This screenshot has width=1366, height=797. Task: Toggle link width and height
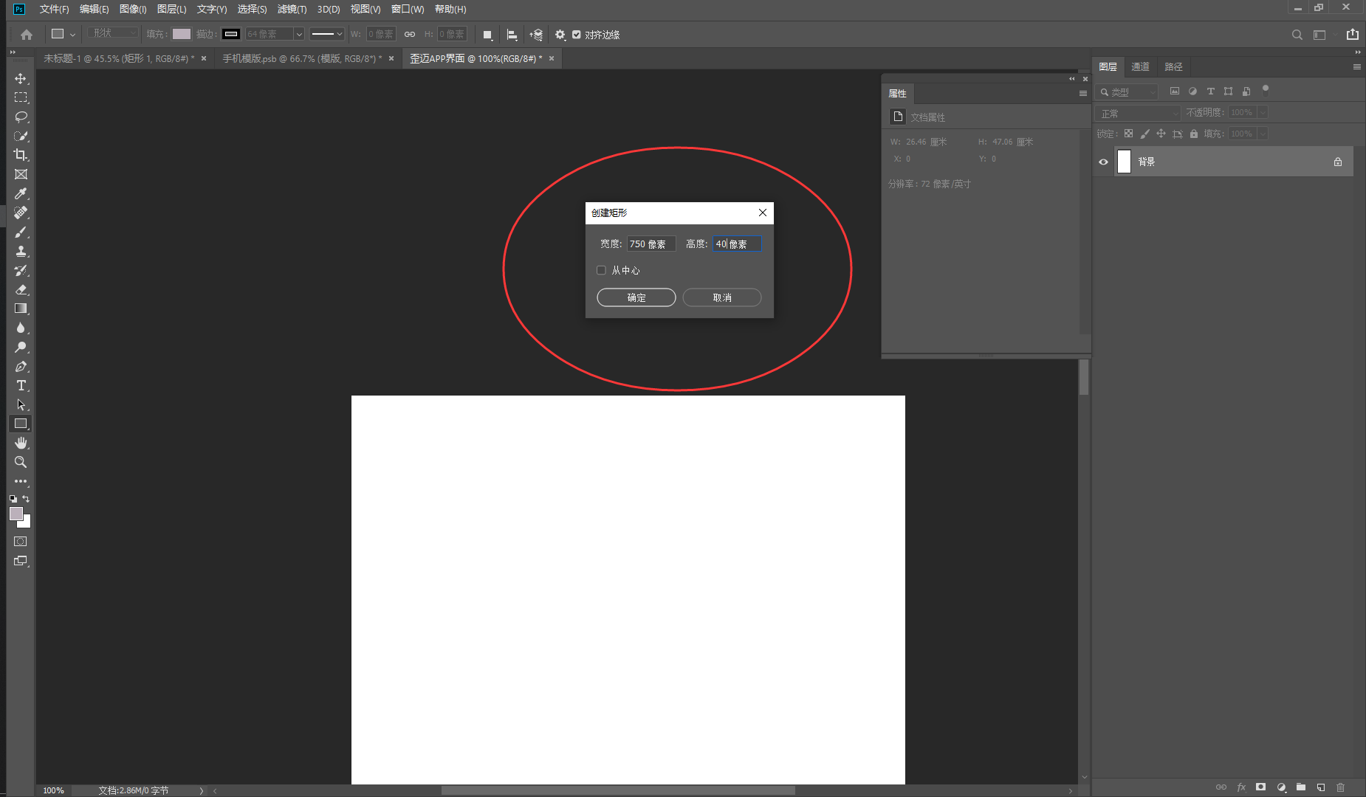point(410,35)
